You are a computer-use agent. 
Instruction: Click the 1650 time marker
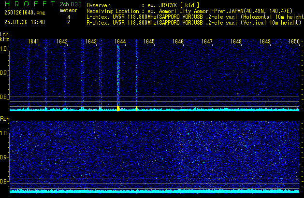point(294,42)
